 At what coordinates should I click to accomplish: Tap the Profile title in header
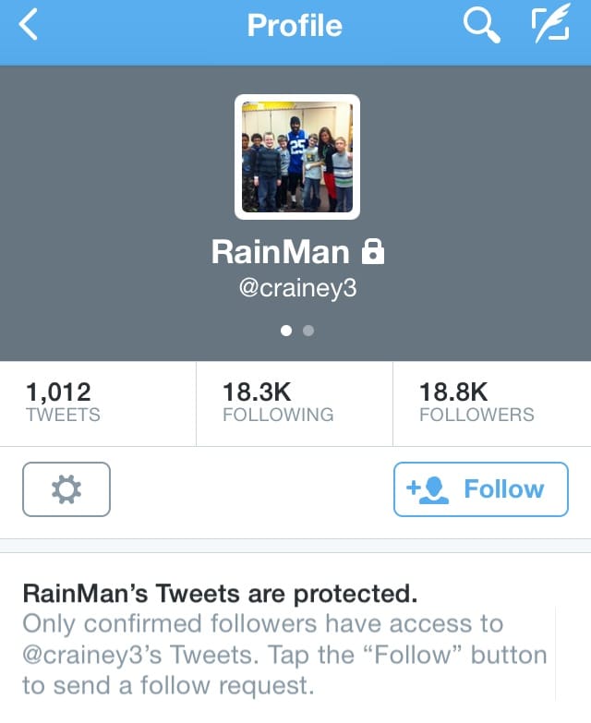click(295, 25)
